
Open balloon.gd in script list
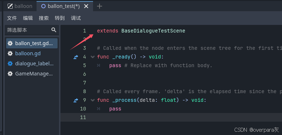click(32, 53)
